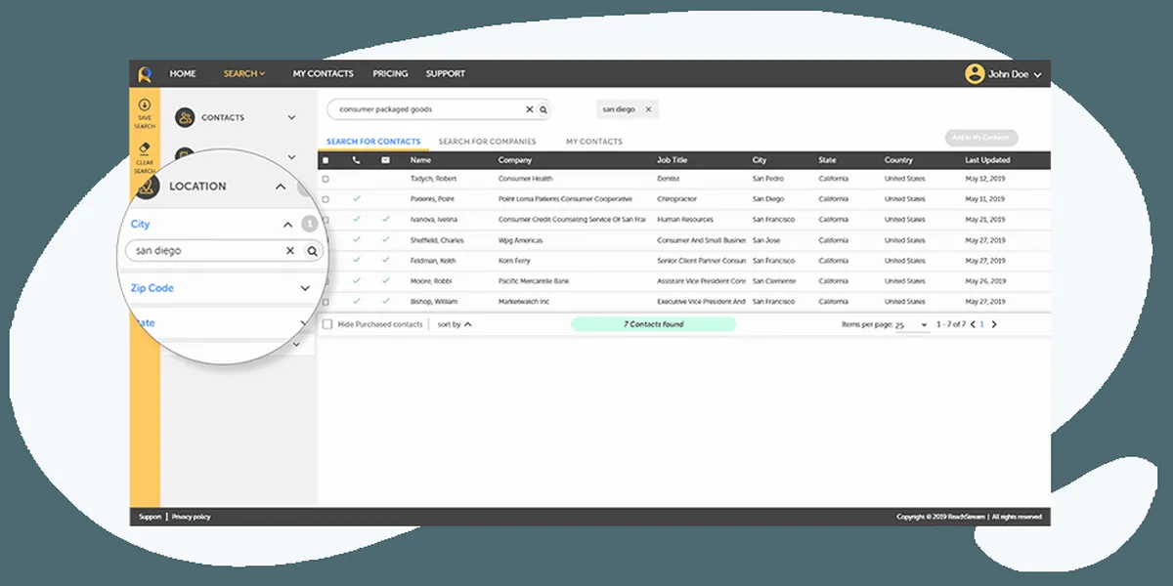Image resolution: width=1173 pixels, height=586 pixels.
Task: Toggle the select-all checkbox in table header
Action: [x=326, y=160]
